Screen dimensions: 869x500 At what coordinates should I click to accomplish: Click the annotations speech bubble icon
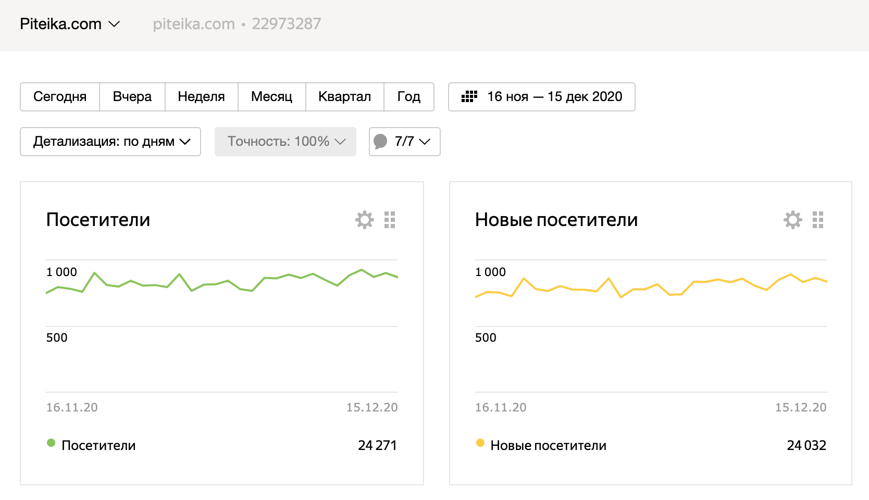[381, 141]
